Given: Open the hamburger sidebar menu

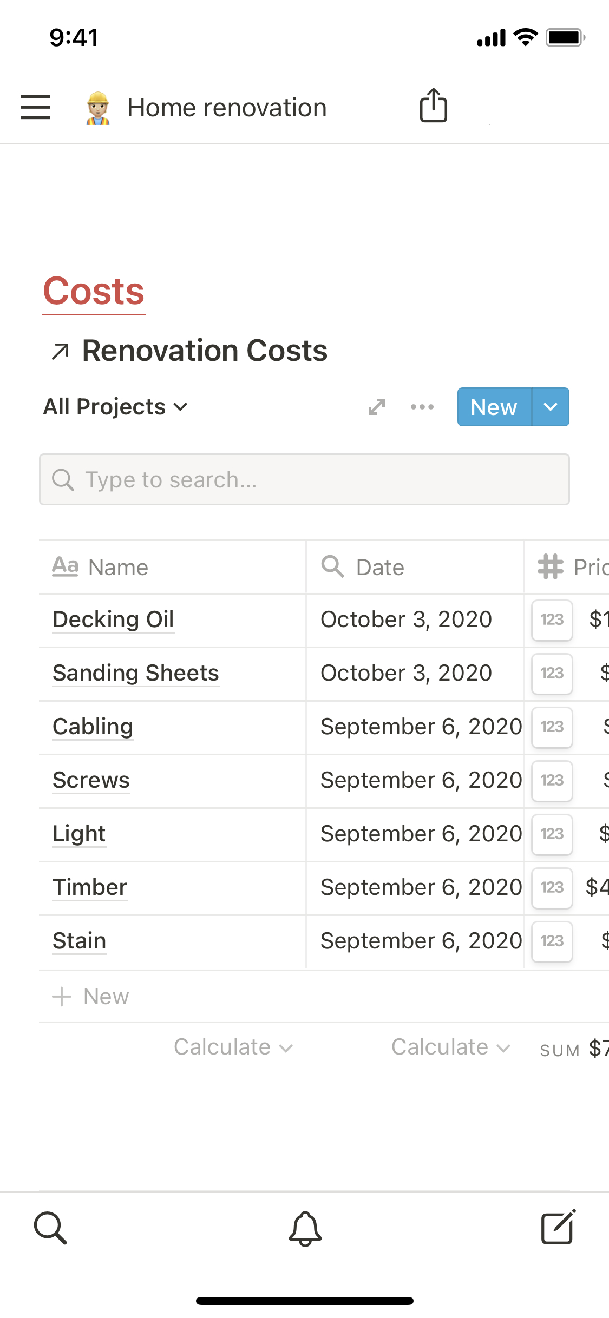Looking at the screenshot, I should [36, 107].
